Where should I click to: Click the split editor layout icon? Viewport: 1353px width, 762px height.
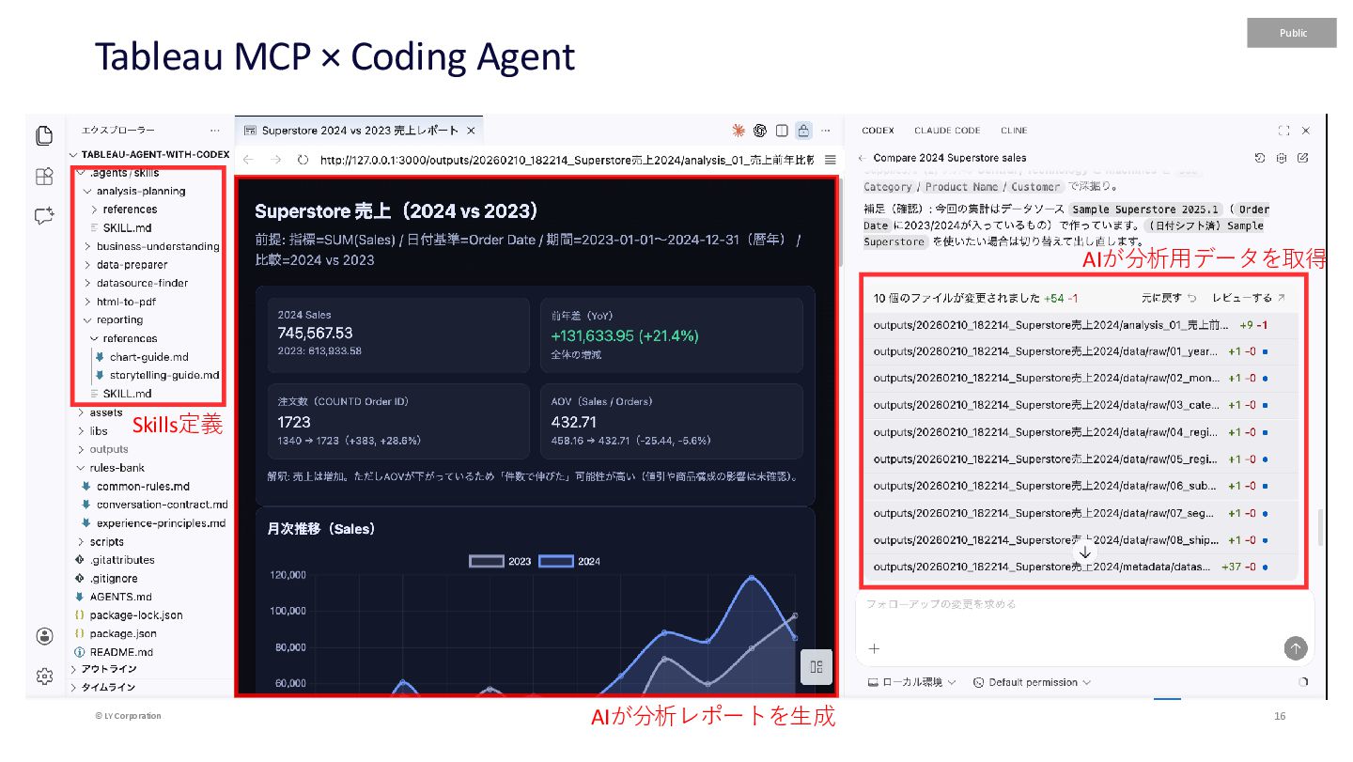coord(782,131)
